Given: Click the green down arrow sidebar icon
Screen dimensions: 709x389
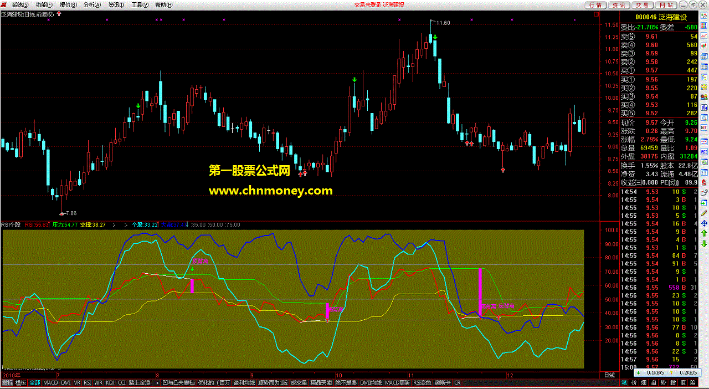Looking at the screenshot, I should (703, 244).
